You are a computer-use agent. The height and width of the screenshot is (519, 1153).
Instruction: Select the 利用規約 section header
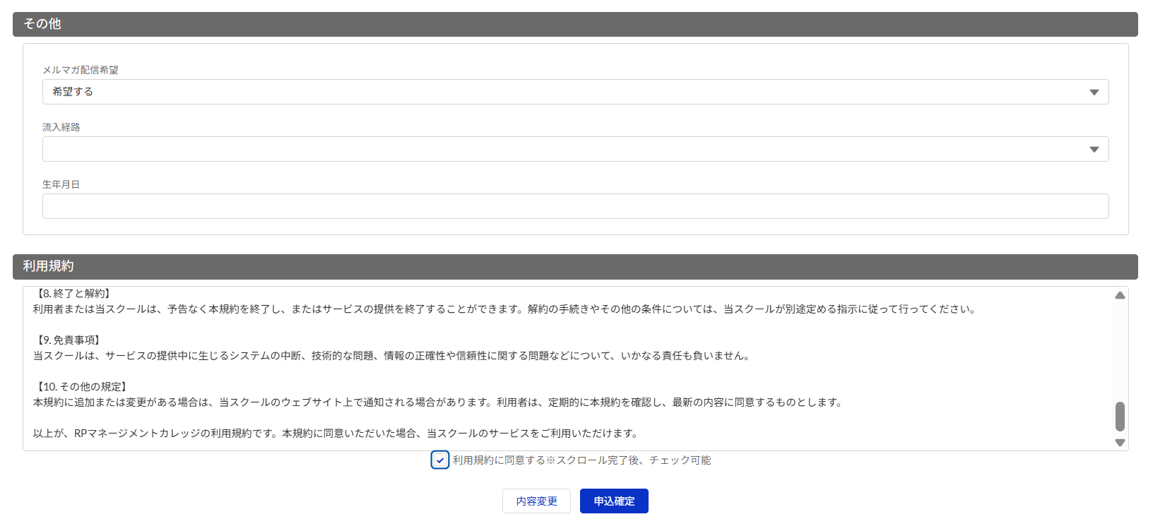coord(48,266)
